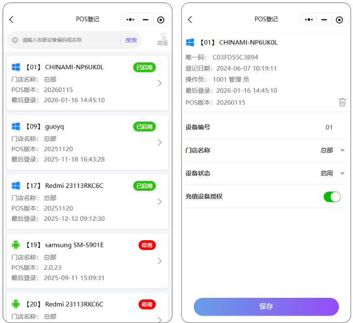Click the device name search input field
Screen dimensions: 353x323
[68, 40]
